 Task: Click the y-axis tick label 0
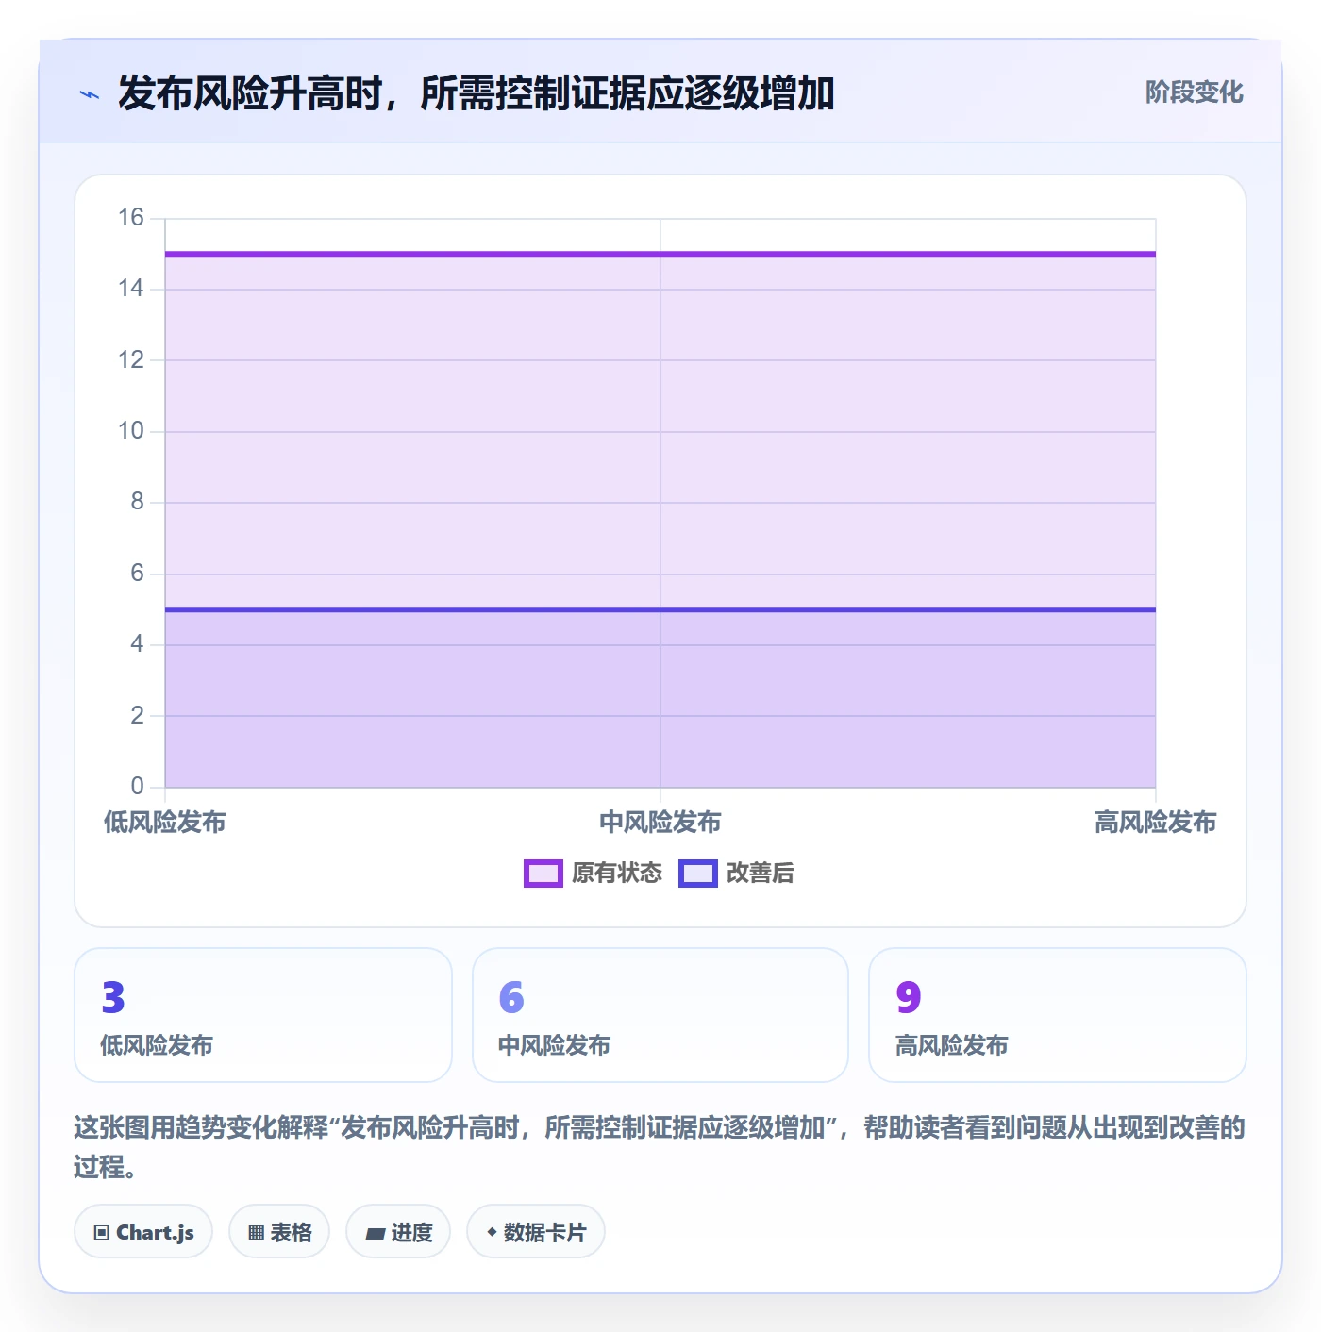click(x=138, y=786)
